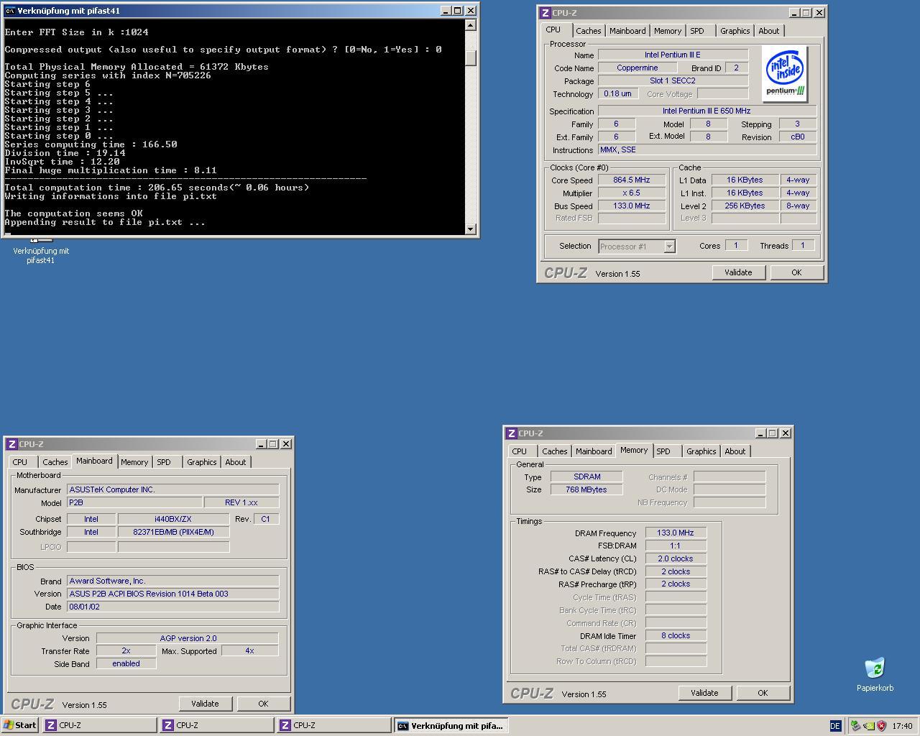Open Graphics tab in the CPU window

point(735,31)
